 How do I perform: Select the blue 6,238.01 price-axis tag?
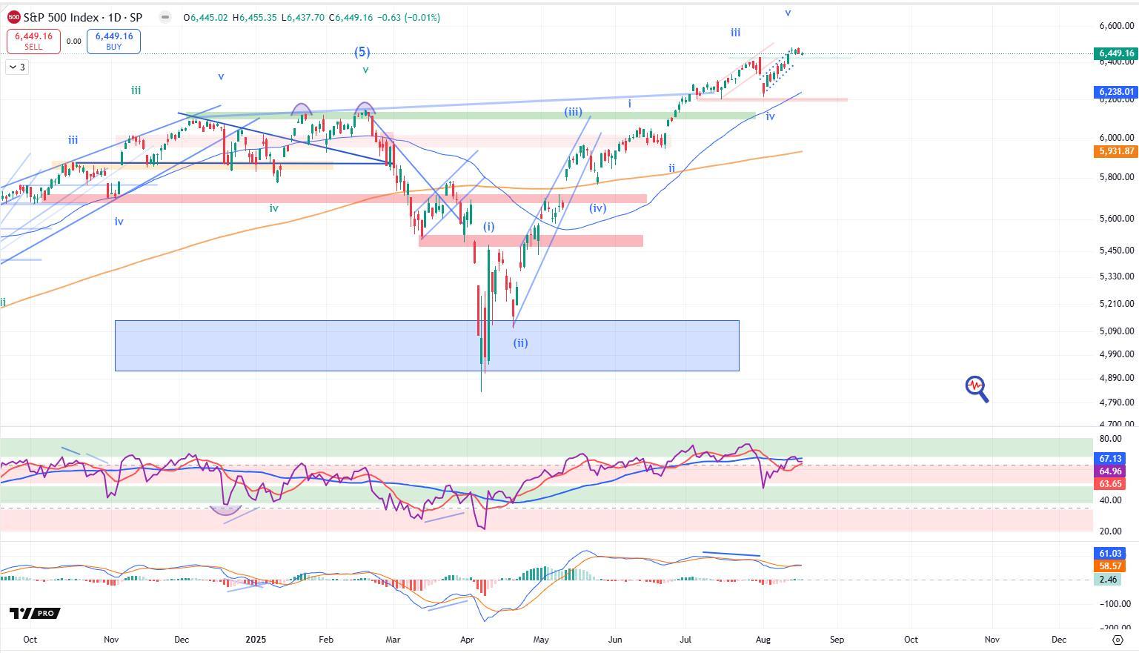(x=1115, y=92)
